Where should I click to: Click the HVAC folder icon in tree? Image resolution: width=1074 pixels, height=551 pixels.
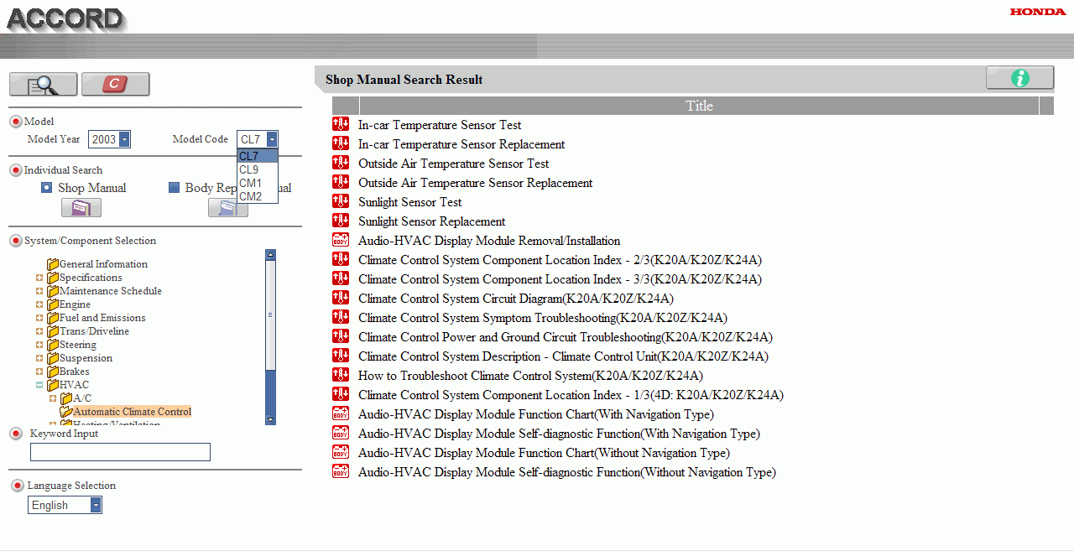(53, 385)
